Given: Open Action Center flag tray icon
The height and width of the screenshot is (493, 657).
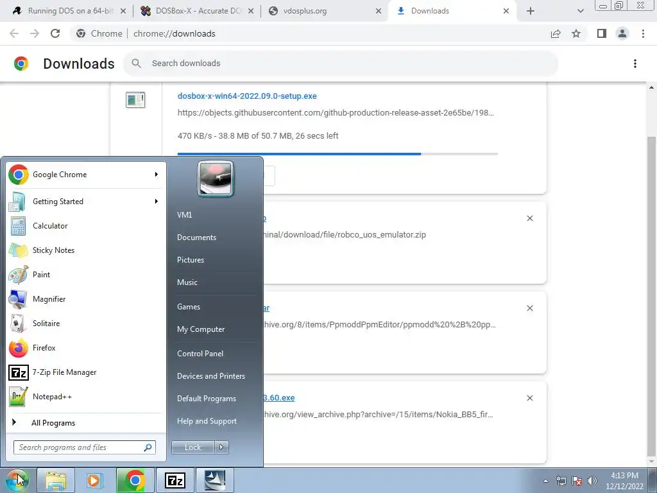Looking at the screenshot, I should click(577, 481).
